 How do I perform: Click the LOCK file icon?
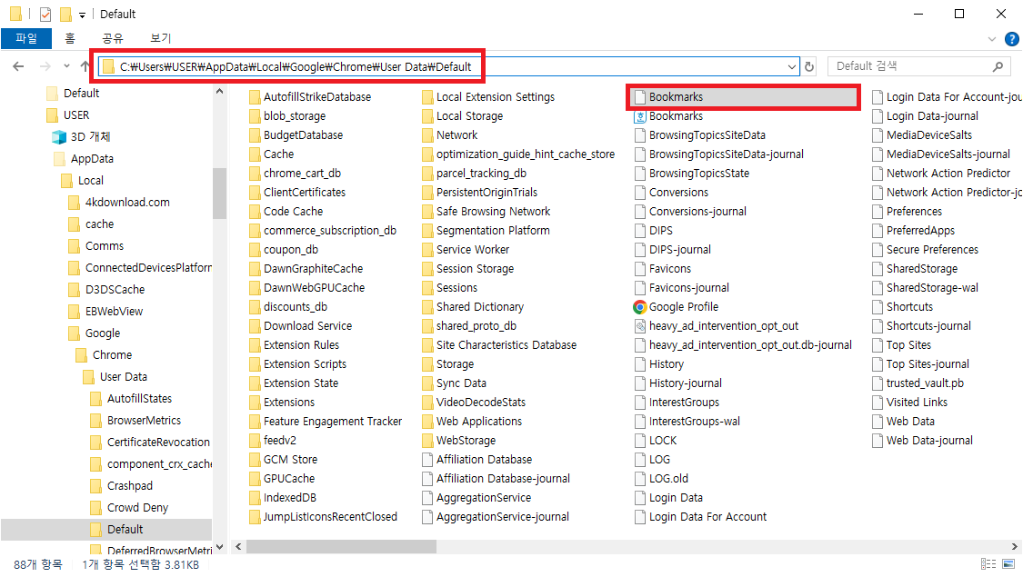pyautogui.click(x=640, y=441)
